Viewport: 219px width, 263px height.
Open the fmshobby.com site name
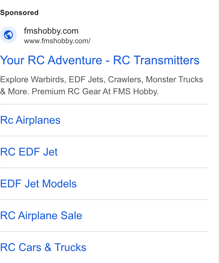pyautogui.click(x=51, y=31)
